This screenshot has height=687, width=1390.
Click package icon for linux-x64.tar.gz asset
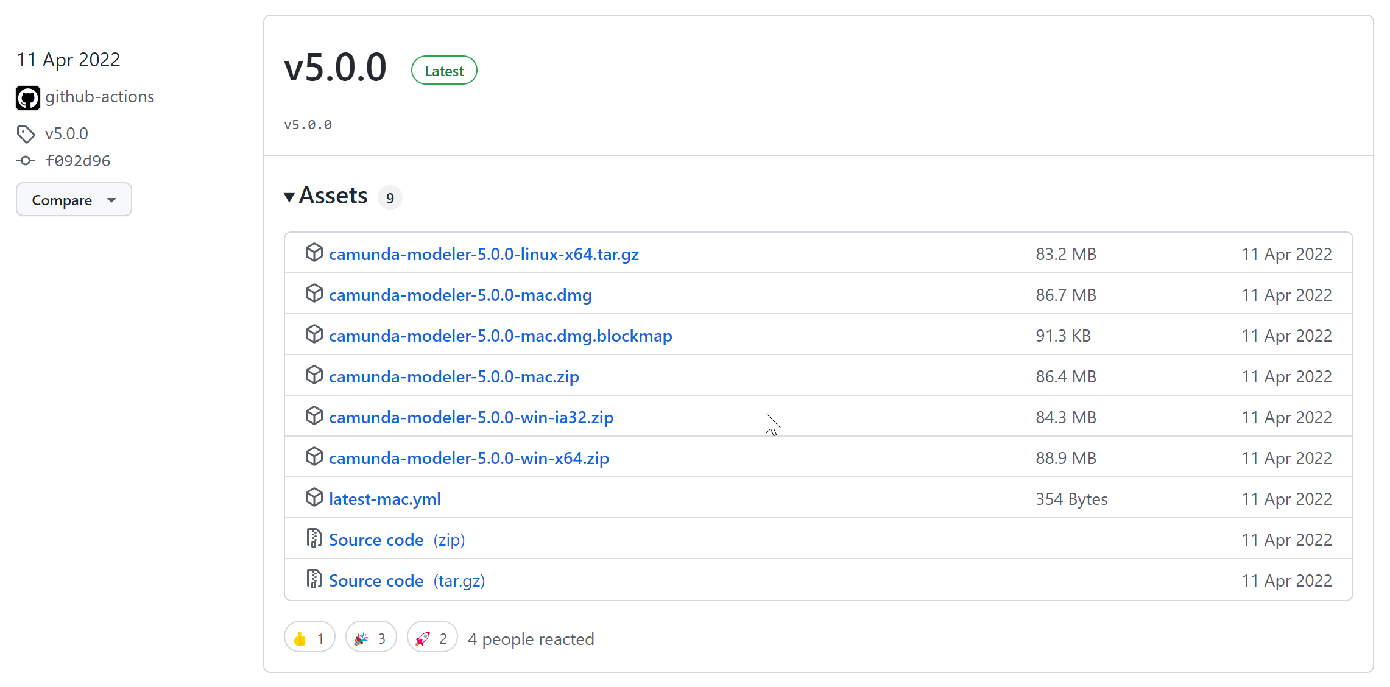(314, 253)
